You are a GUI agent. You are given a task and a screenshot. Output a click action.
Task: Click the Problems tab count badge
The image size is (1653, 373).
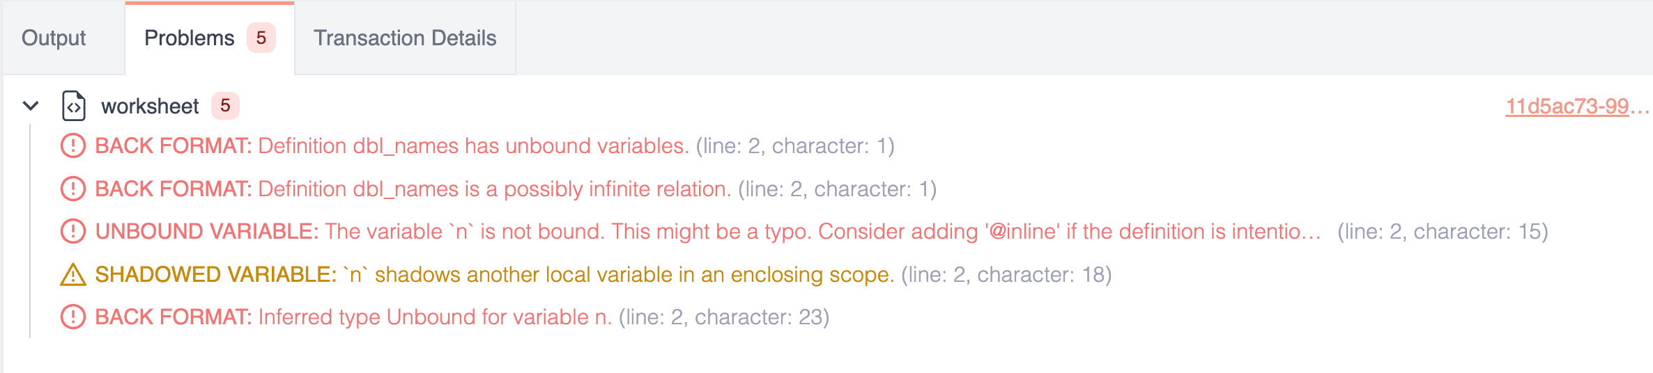pyautogui.click(x=261, y=38)
